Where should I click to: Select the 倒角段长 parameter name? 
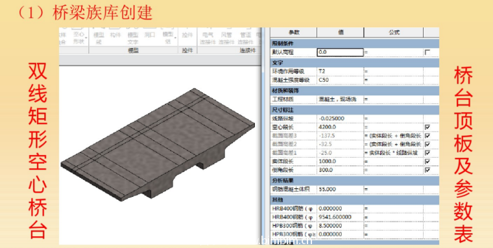coord(283,169)
